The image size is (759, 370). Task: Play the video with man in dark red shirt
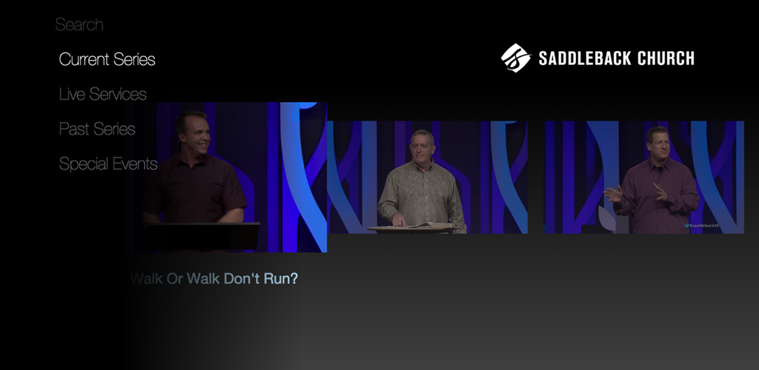(225, 177)
